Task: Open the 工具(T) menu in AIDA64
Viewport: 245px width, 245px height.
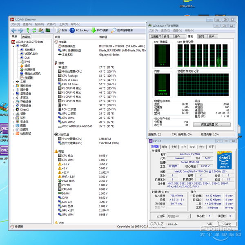Action: [63, 24]
